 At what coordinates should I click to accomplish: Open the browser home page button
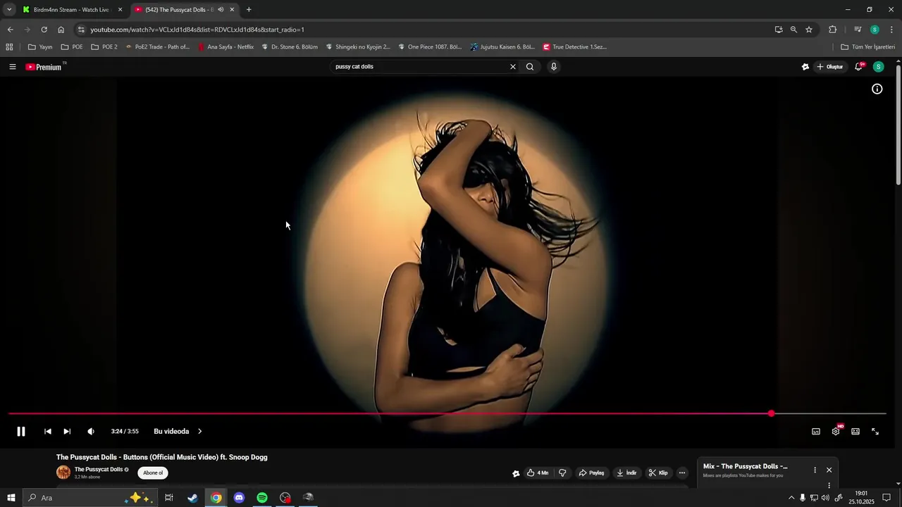pos(61,30)
